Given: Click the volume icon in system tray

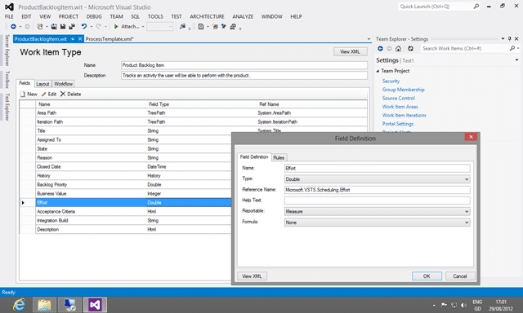Looking at the screenshot, I should click(463, 305).
